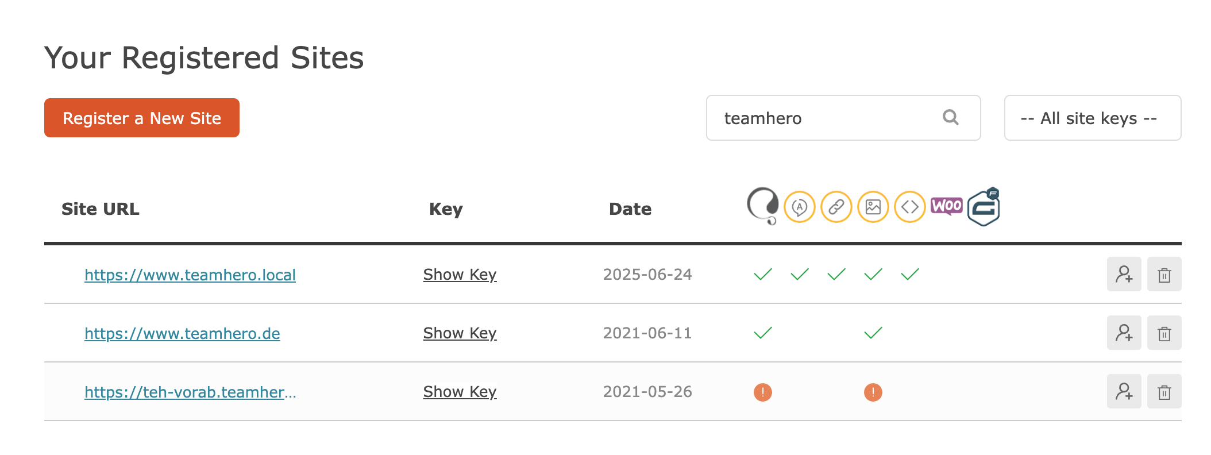The width and height of the screenshot is (1211, 455).
Task: Click the WPML globe header icon
Action: pyautogui.click(x=763, y=206)
